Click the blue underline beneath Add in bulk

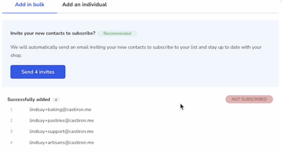(x=29, y=13)
